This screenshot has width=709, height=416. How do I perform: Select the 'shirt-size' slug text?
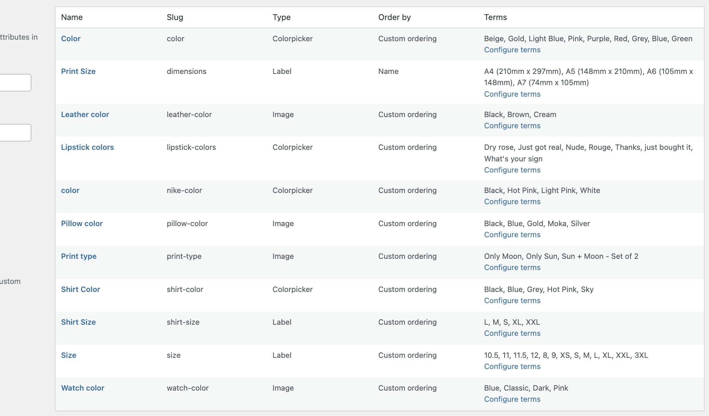[x=183, y=322]
